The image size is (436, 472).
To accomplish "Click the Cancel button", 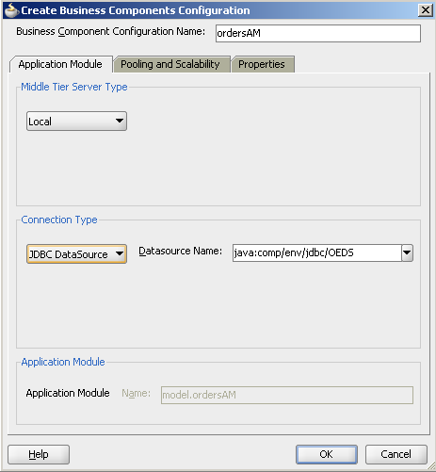I will 396,454.
